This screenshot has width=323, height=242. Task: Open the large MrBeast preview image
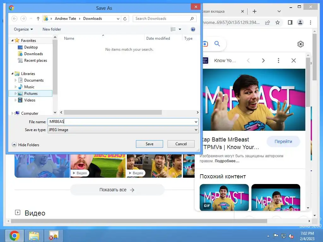254,100
